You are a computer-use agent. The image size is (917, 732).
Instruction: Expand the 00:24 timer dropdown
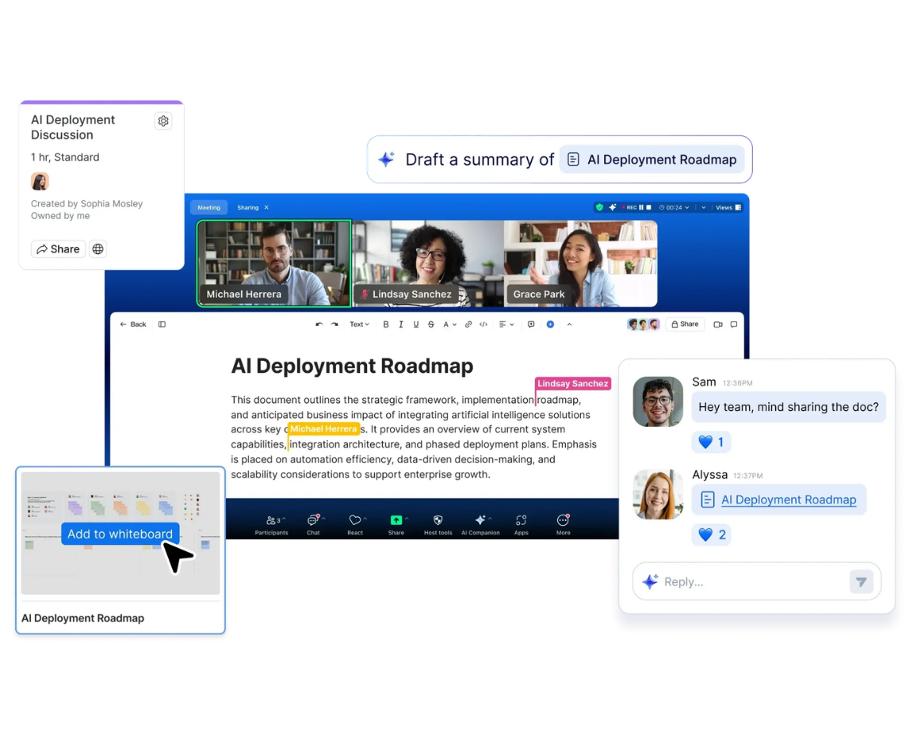pos(674,207)
